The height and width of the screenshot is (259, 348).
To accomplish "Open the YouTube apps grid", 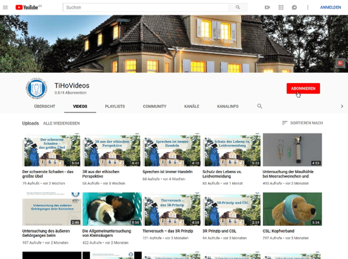I will click(281, 8).
